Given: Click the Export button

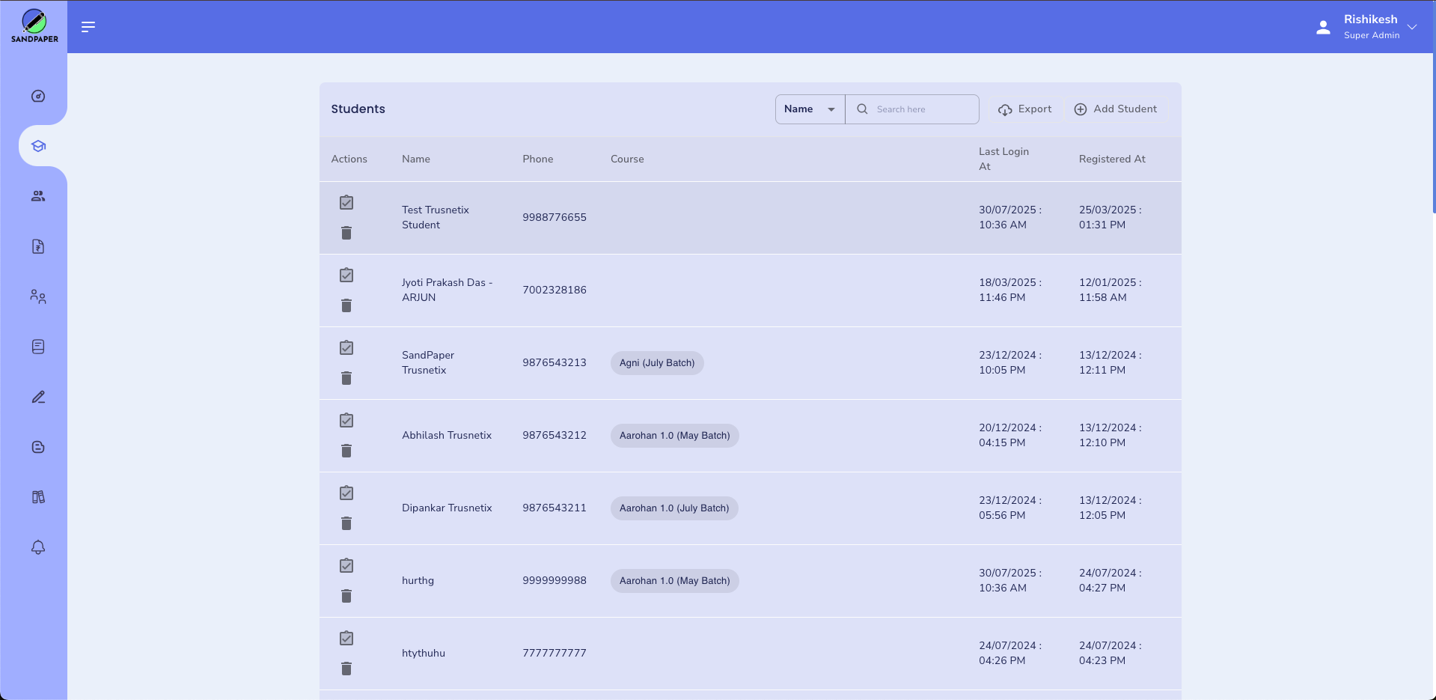Looking at the screenshot, I should pyautogui.click(x=1024, y=109).
